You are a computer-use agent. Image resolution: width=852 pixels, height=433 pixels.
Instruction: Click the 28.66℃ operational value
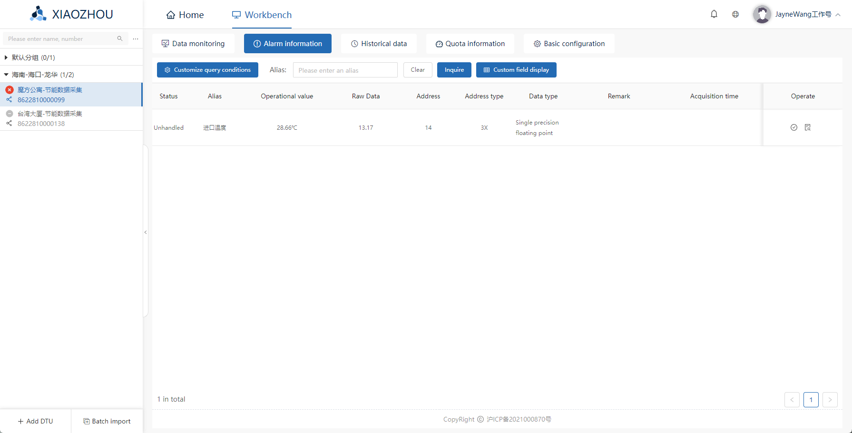[287, 128]
